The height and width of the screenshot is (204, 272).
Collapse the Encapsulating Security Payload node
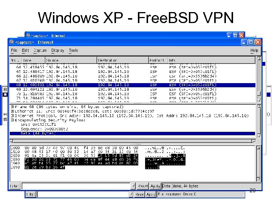tap(12, 120)
